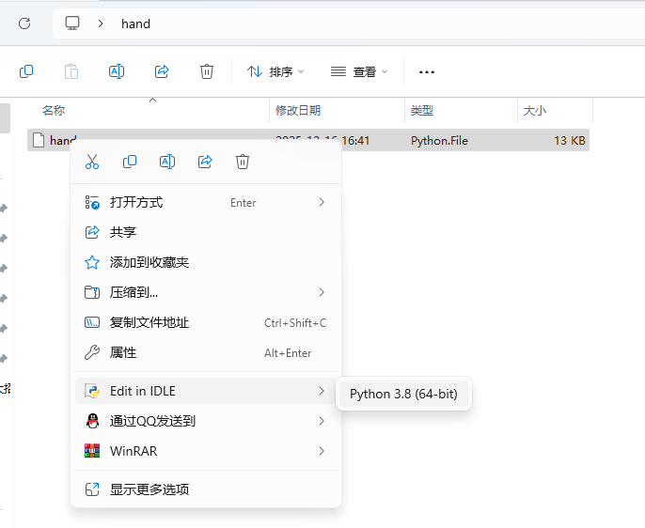Click the star icon beside 添加到收藏夹

click(92, 262)
